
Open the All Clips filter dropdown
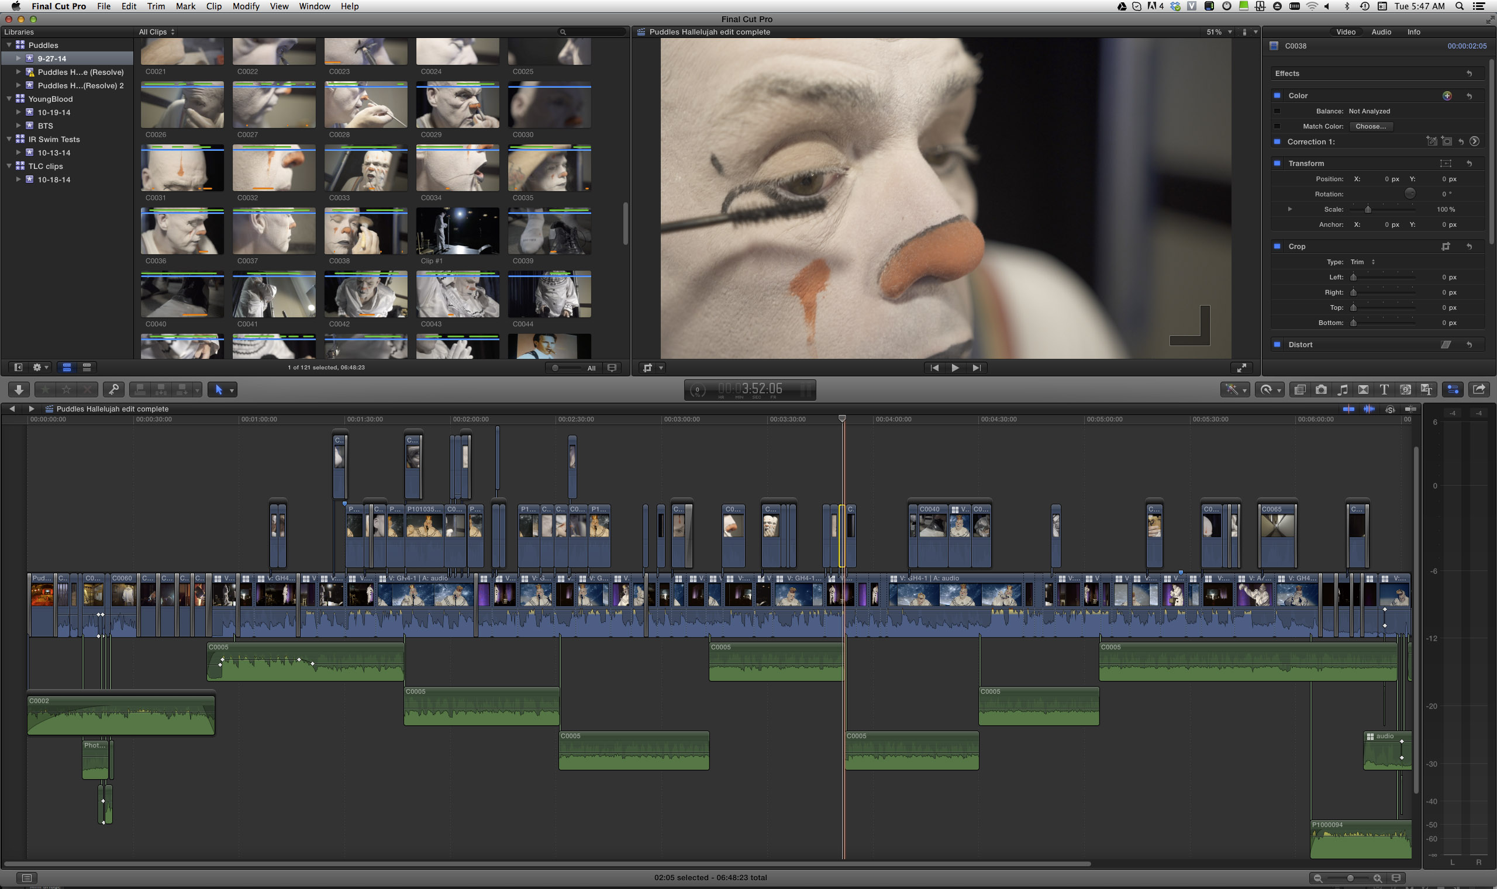pos(156,32)
